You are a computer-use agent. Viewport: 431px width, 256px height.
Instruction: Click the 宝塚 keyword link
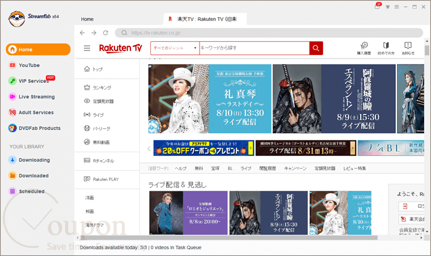click(x=216, y=168)
